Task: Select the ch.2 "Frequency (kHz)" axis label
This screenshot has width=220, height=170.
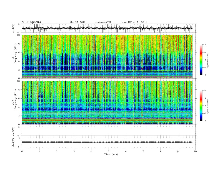Action: point(16,99)
